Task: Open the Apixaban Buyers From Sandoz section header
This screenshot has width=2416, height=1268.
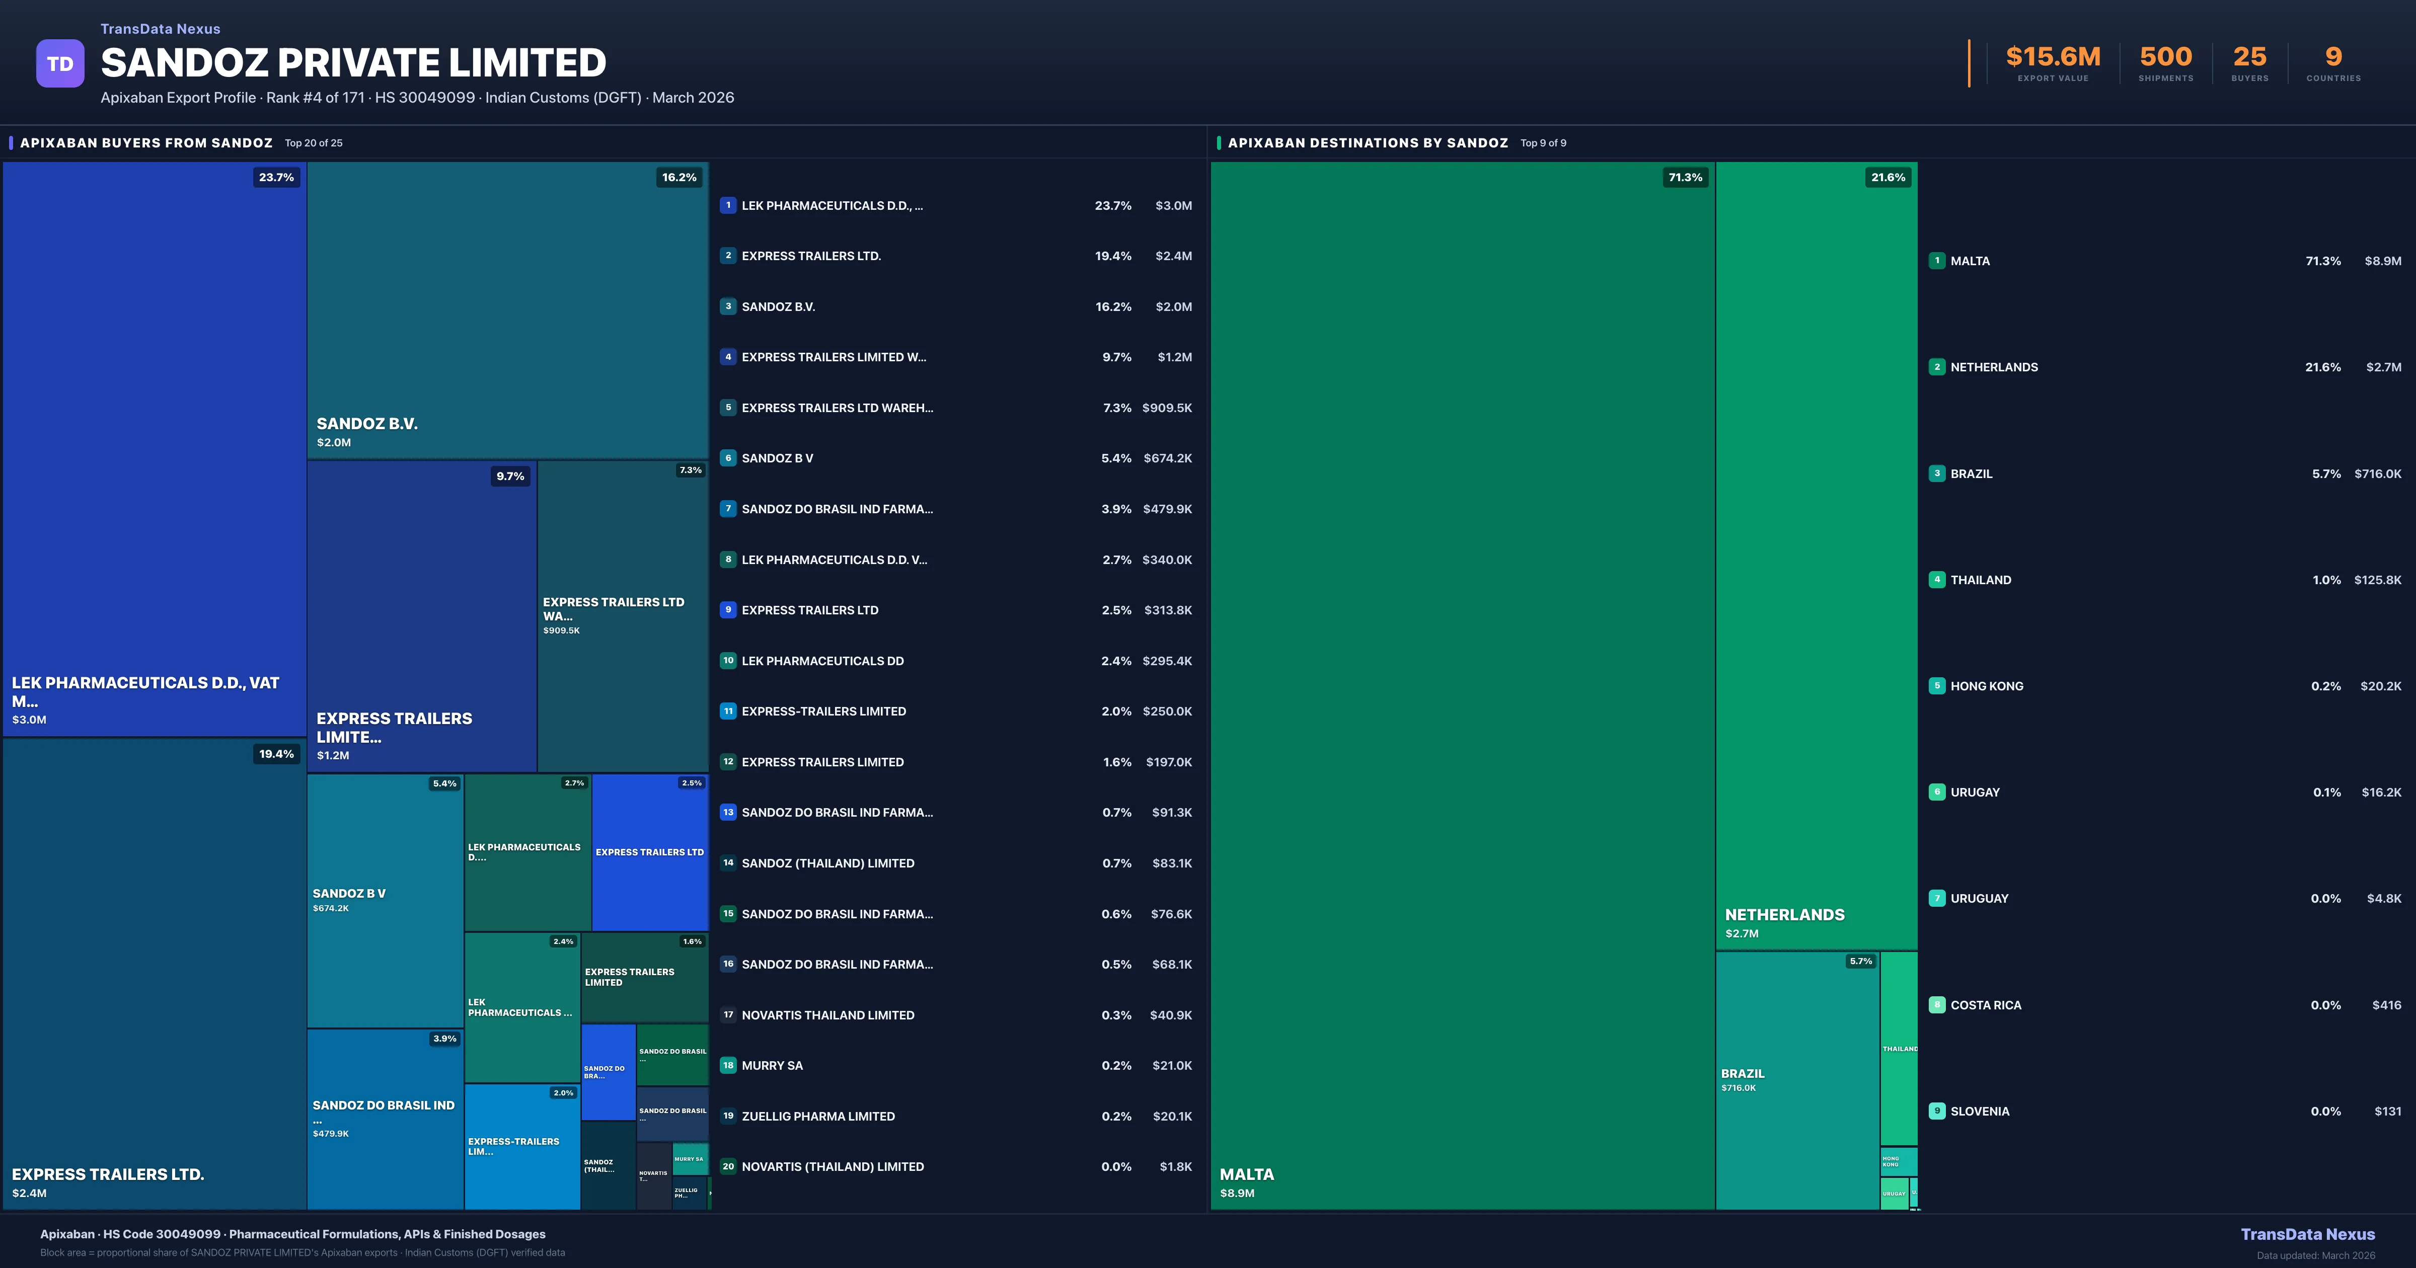Action: [146, 142]
